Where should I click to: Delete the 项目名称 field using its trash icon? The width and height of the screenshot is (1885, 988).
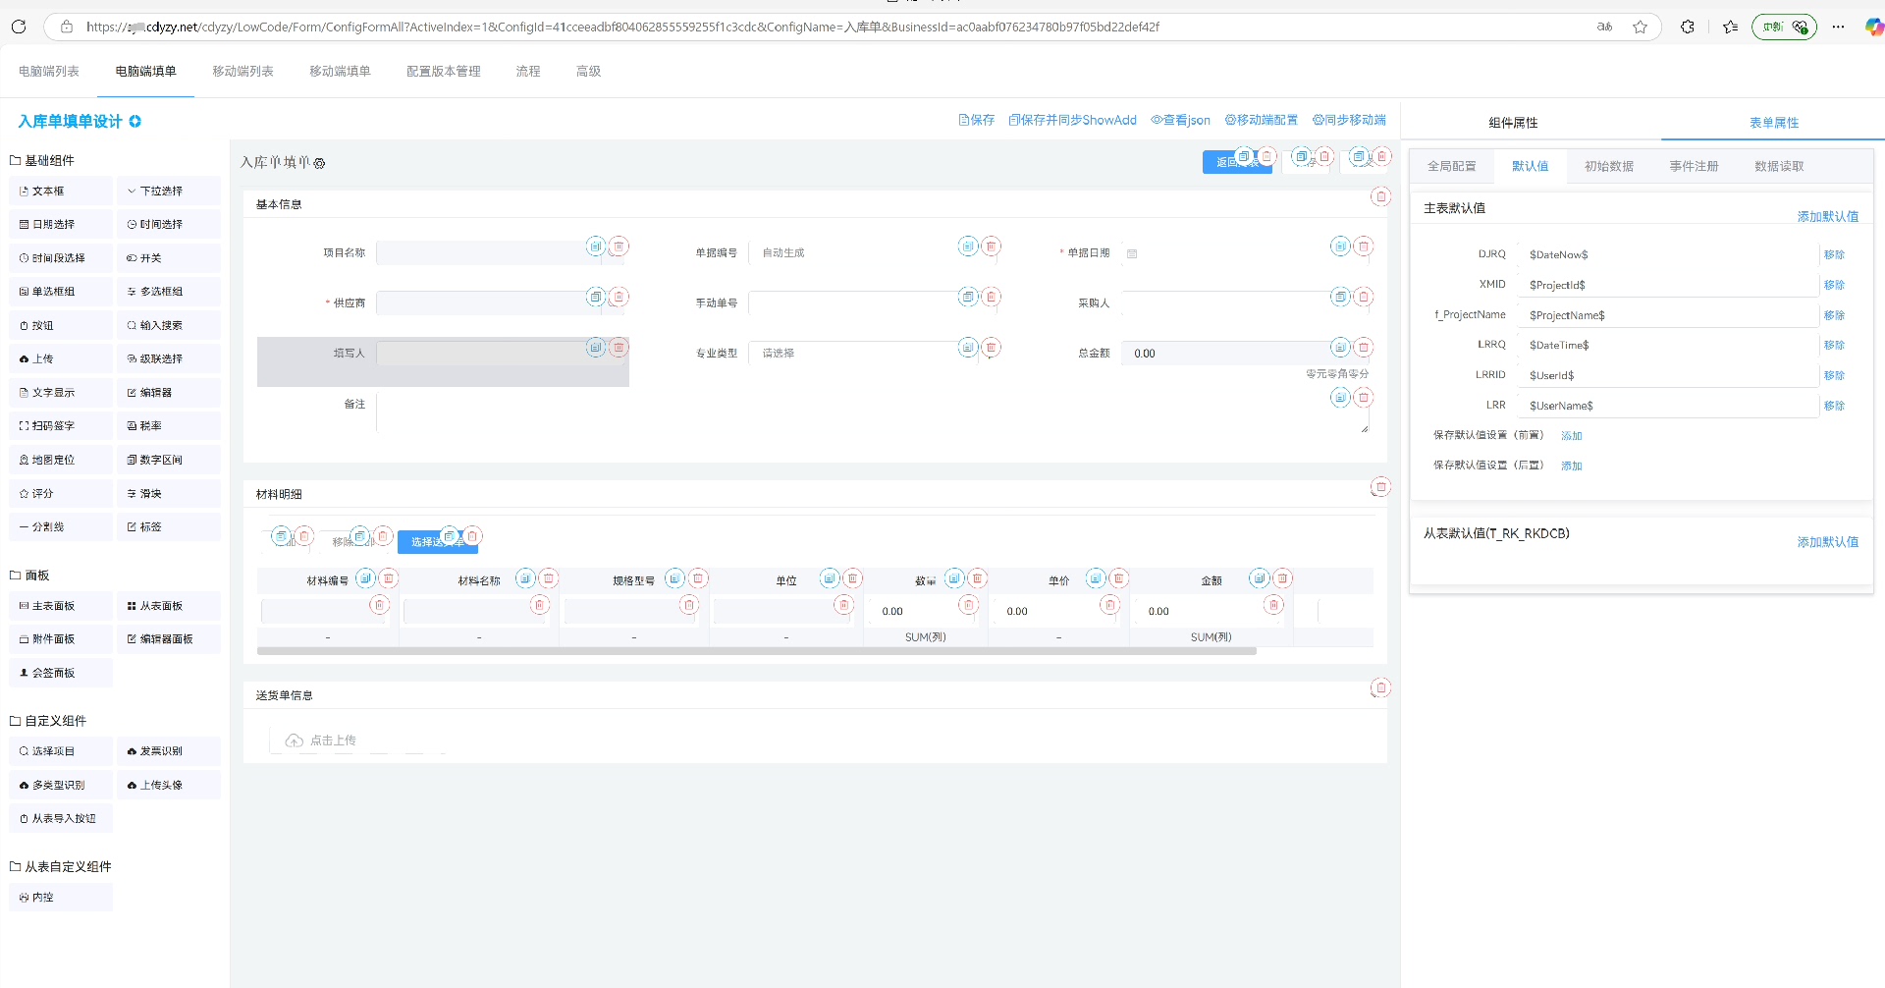(x=619, y=247)
